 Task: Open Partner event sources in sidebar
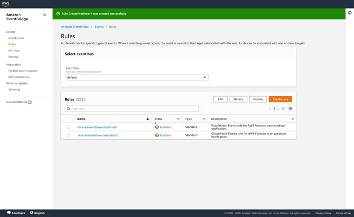click(x=23, y=71)
